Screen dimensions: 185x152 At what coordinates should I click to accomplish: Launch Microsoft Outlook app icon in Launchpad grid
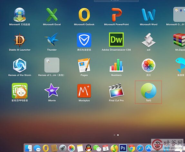coord(84,15)
